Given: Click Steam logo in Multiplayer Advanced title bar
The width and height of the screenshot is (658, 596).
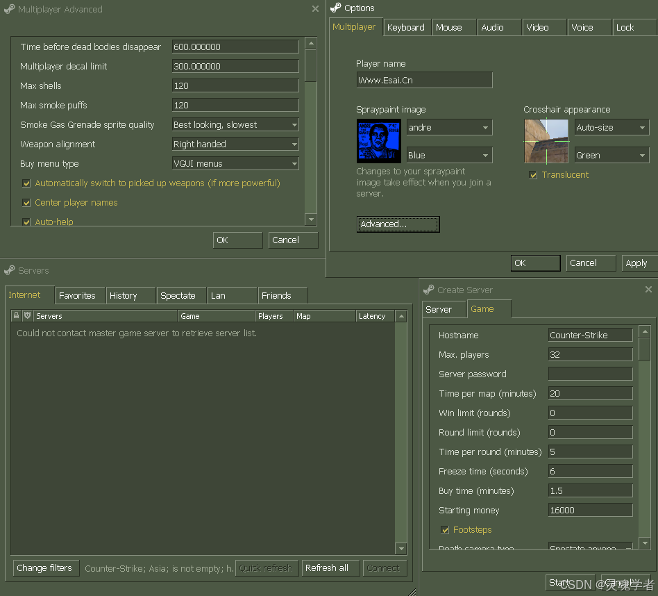Looking at the screenshot, I should [x=9, y=9].
